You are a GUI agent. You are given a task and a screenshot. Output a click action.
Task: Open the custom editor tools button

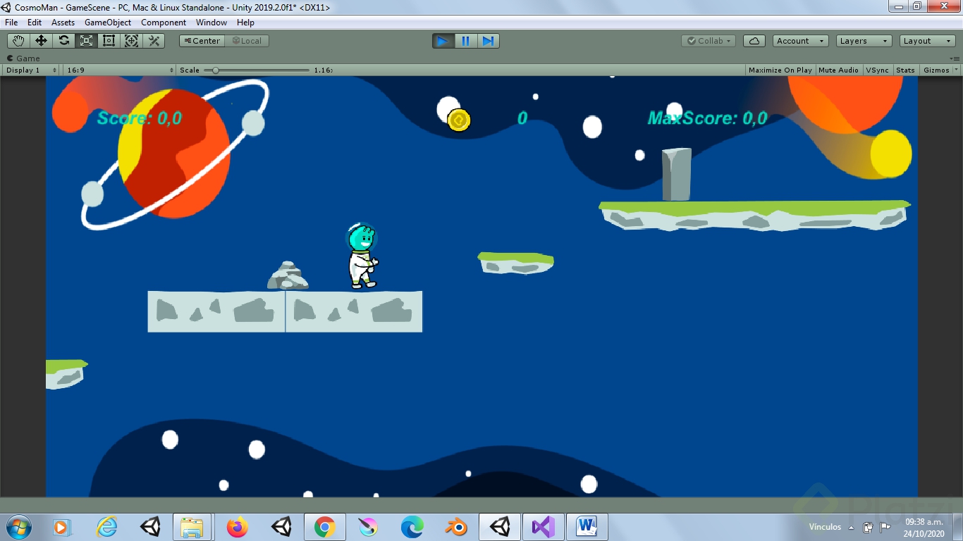click(x=154, y=41)
